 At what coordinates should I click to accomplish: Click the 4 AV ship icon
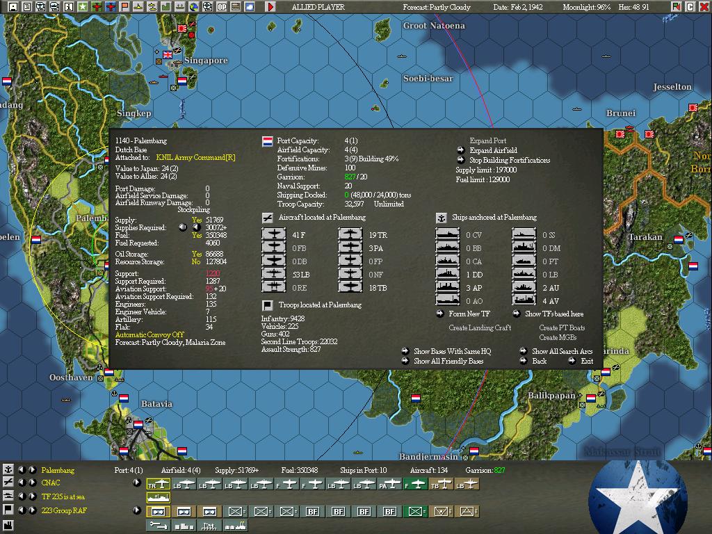click(524, 300)
